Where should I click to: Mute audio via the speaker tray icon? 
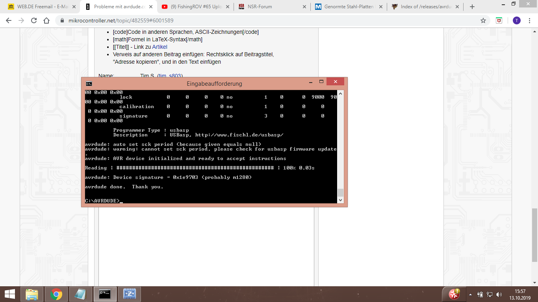pos(499,294)
